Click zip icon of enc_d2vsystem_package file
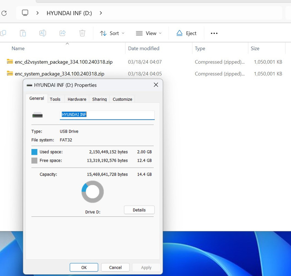 coord(10,61)
